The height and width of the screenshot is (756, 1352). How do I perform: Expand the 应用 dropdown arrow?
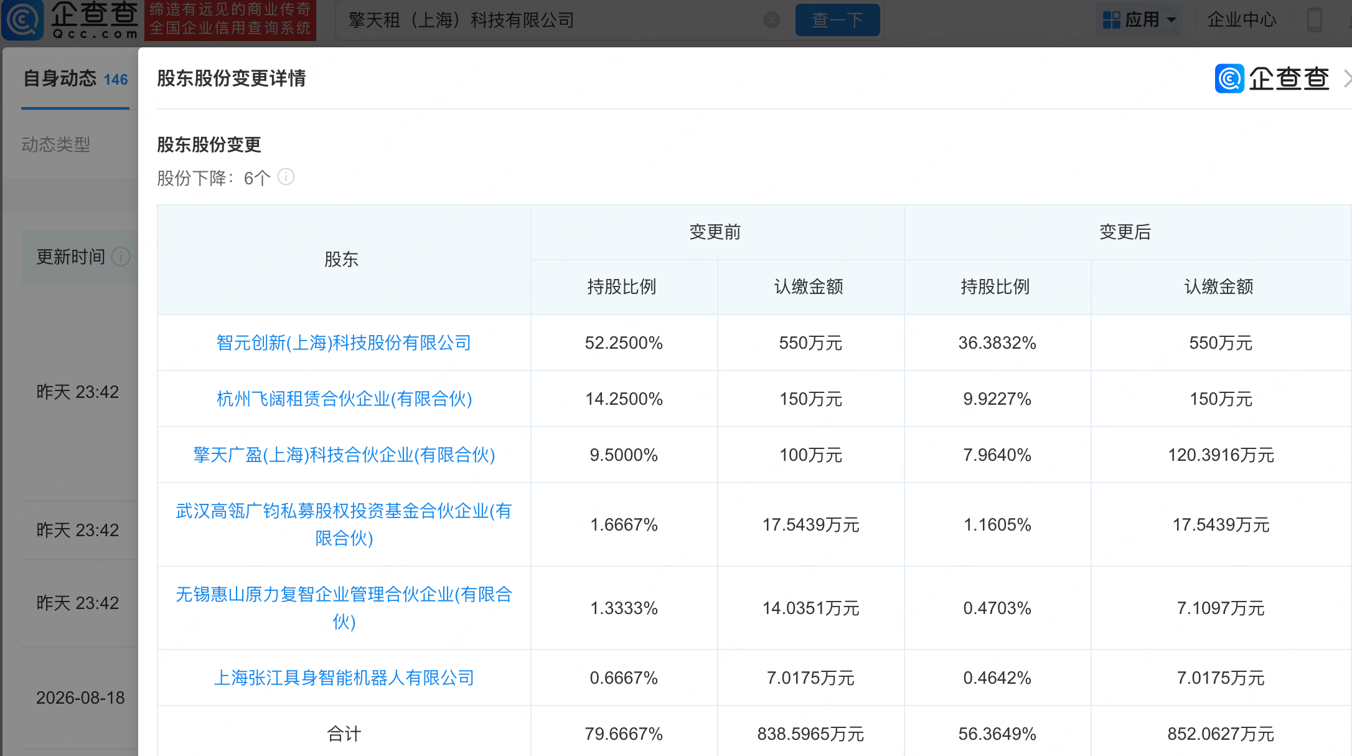tap(1171, 20)
